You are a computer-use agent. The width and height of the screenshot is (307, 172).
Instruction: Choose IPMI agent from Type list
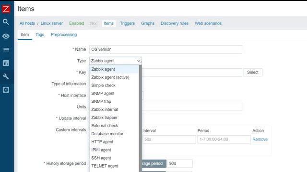[114, 150]
